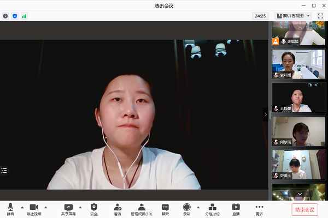328x218 pixels.
Task: Open the 更多 more menu
Action: pos(259,209)
